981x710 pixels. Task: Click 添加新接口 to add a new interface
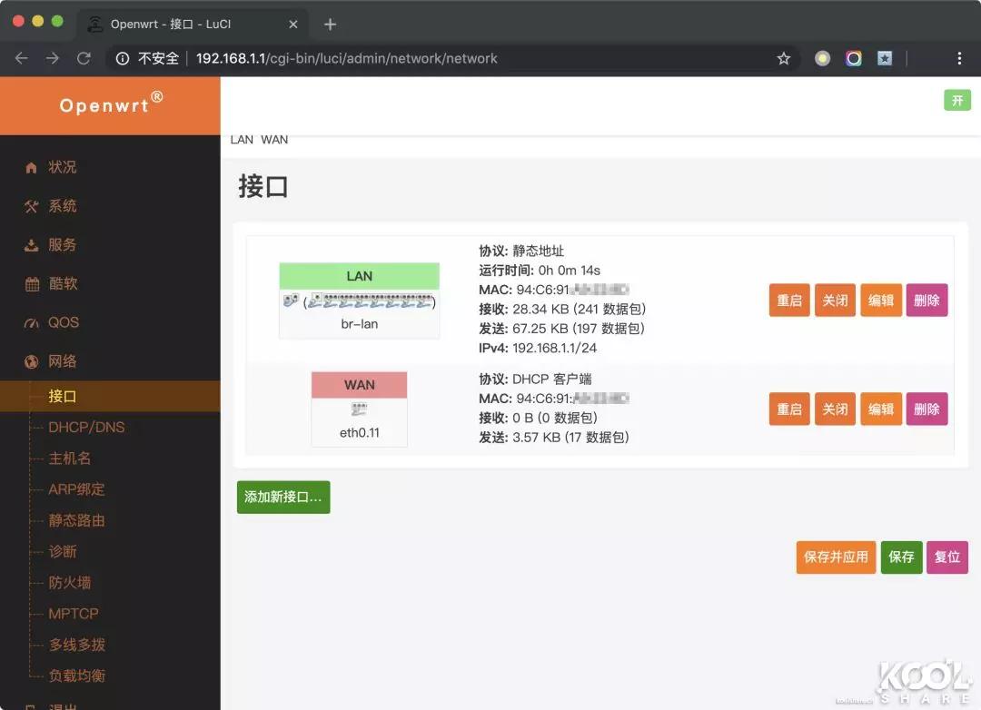tap(283, 498)
